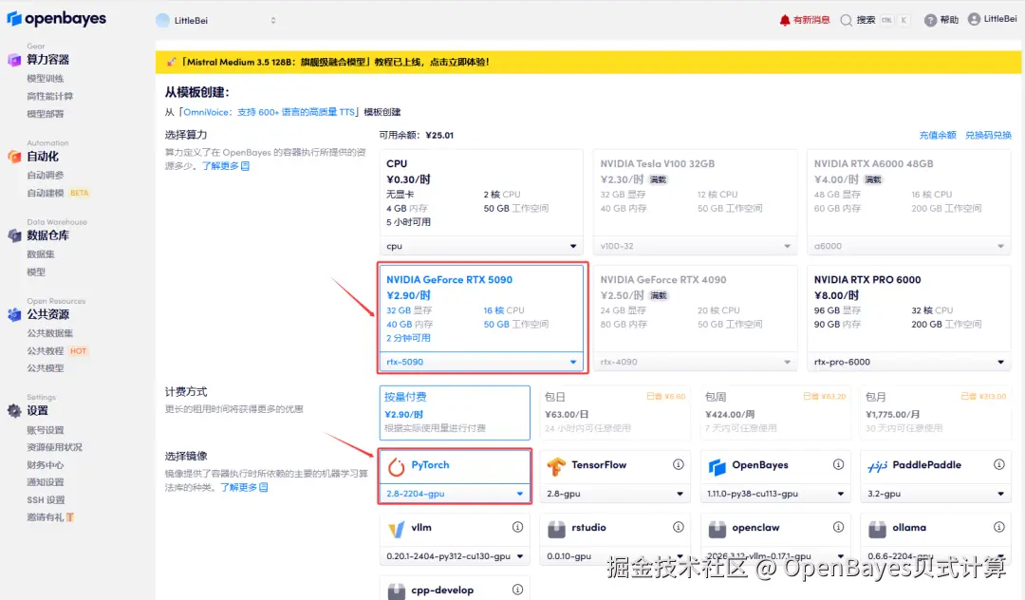The image size is (1025, 600).
Task: Open 高性能计算 in sidebar
Action: (x=49, y=96)
